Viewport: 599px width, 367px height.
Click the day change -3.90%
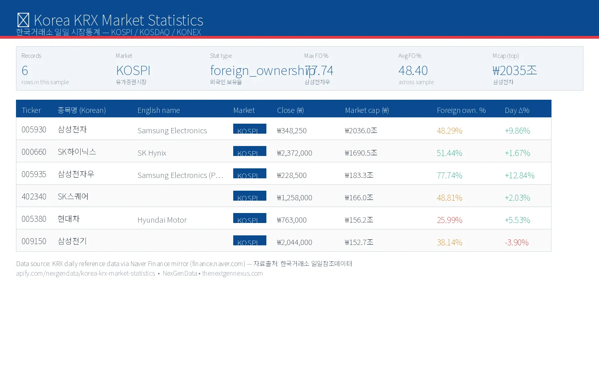(517, 243)
